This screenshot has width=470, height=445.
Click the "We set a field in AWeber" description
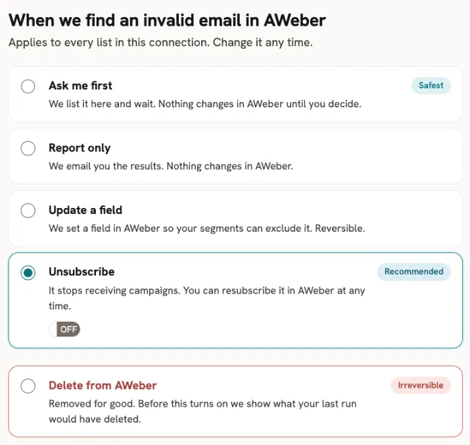tap(207, 228)
